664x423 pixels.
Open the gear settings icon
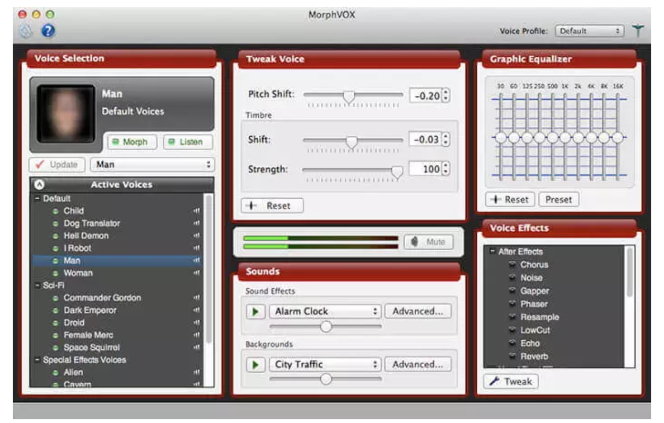point(27,31)
